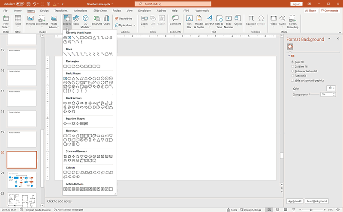The width and height of the screenshot is (343, 212).
Task: Open file name dropdown in title bar
Action: click(x=112, y=4)
